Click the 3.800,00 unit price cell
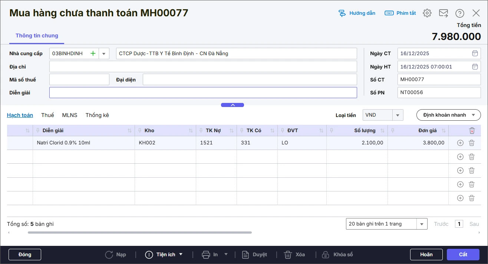This screenshot has height=264, width=488. 418,143
